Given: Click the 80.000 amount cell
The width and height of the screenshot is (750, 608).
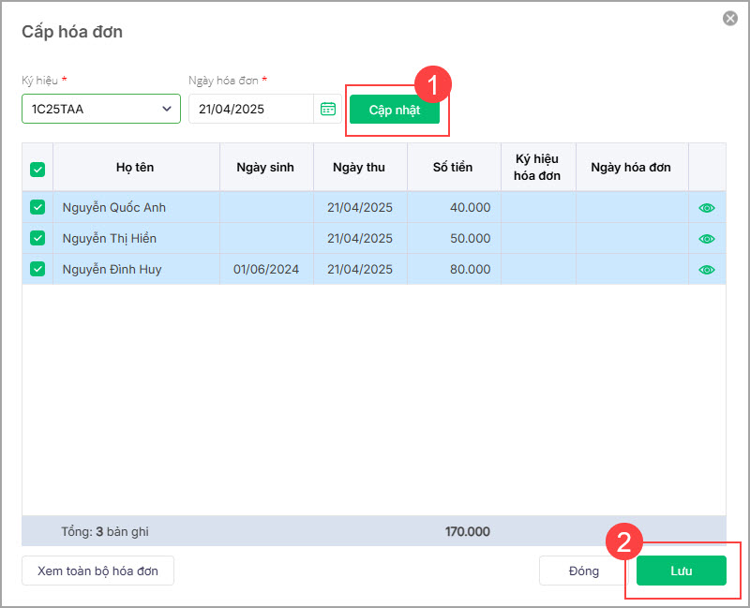Looking at the screenshot, I should coord(454,269).
